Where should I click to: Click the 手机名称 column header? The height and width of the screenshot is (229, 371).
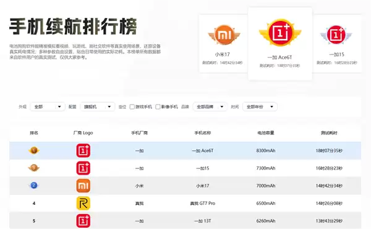click(203, 133)
